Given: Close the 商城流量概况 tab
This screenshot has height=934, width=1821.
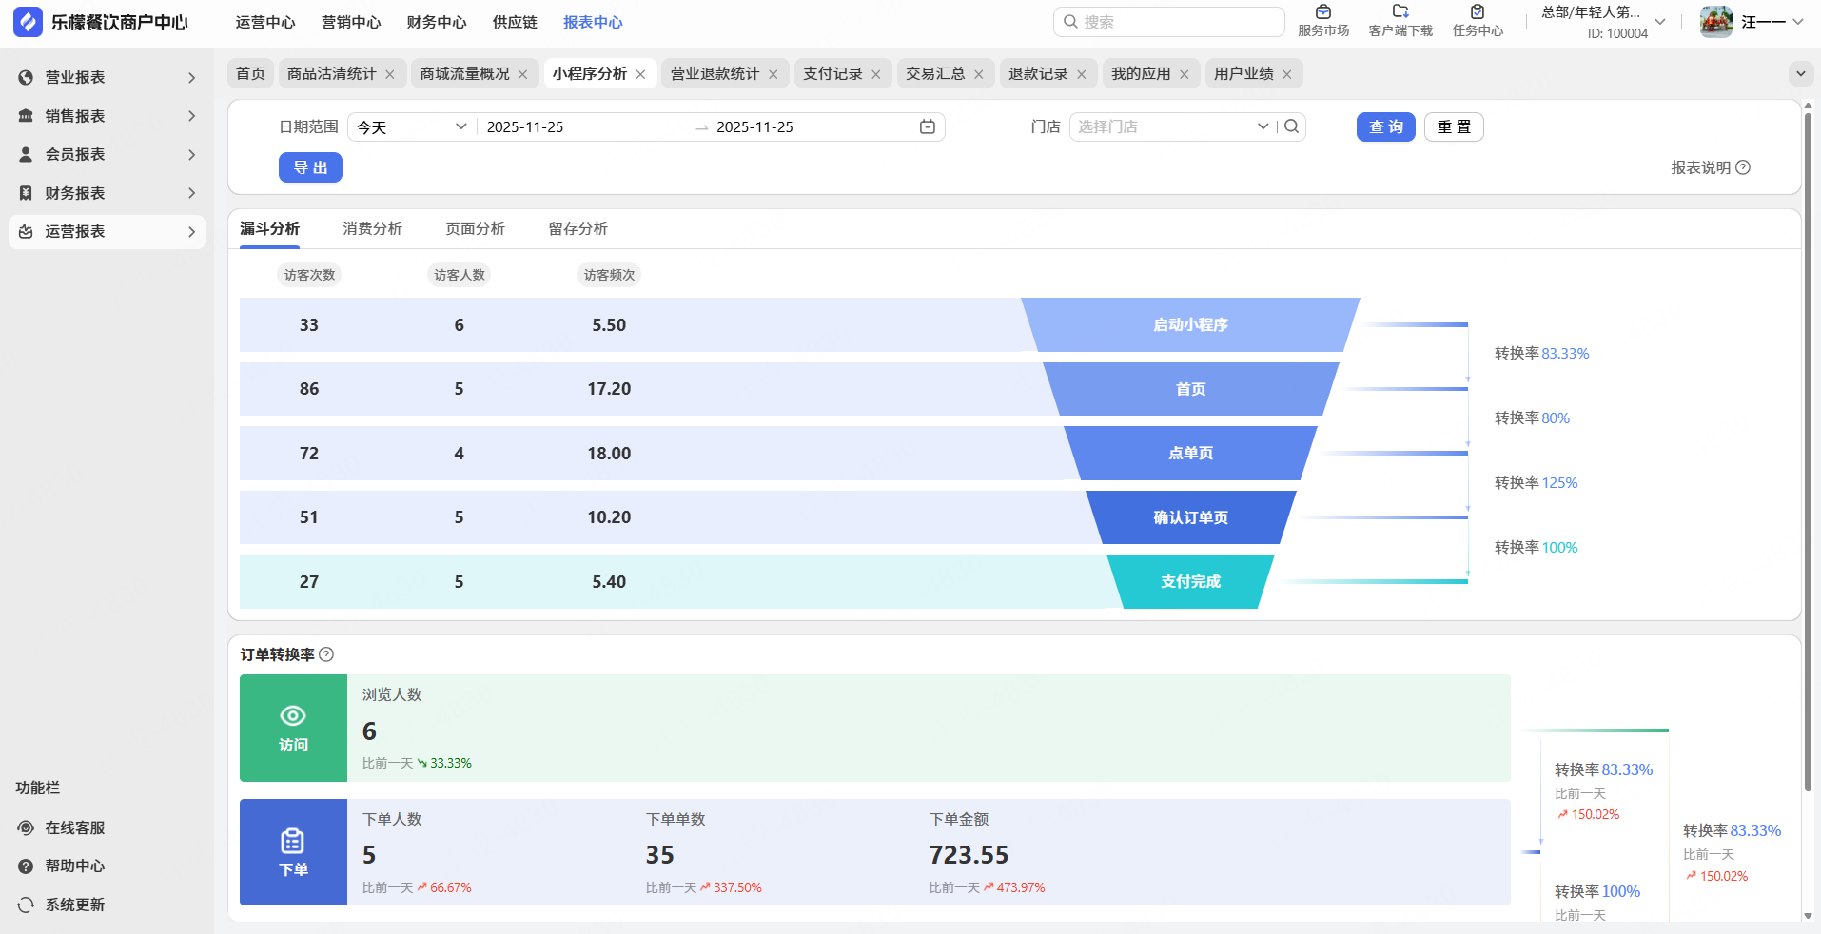Looking at the screenshot, I should click(x=523, y=74).
